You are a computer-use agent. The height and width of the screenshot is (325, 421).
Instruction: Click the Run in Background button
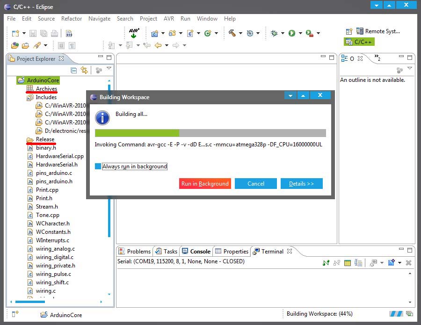(205, 184)
